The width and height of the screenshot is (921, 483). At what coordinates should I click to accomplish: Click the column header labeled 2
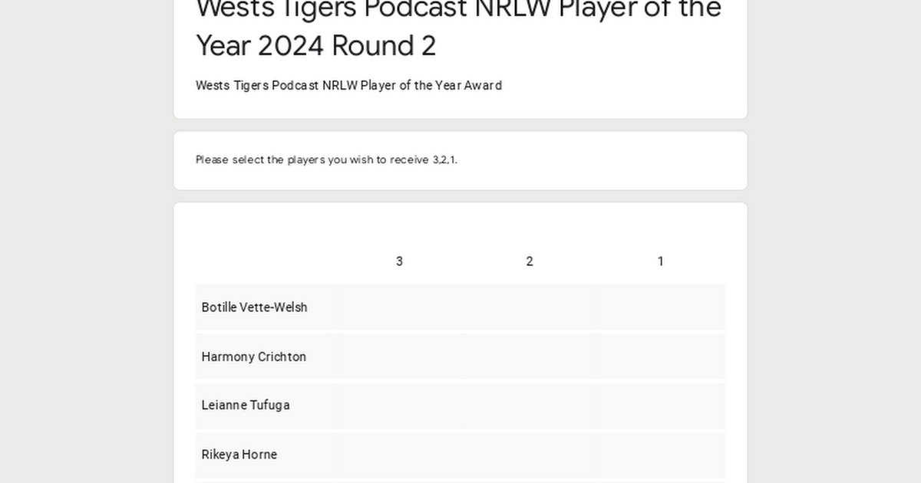pos(530,261)
